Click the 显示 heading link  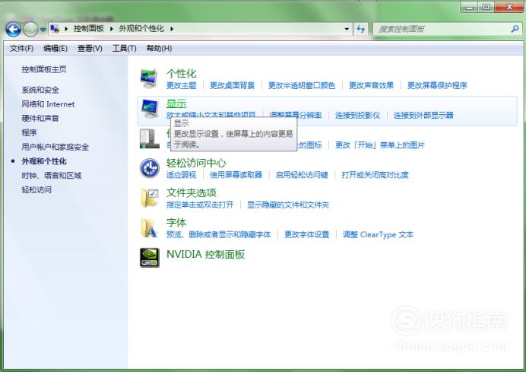(176, 103)
